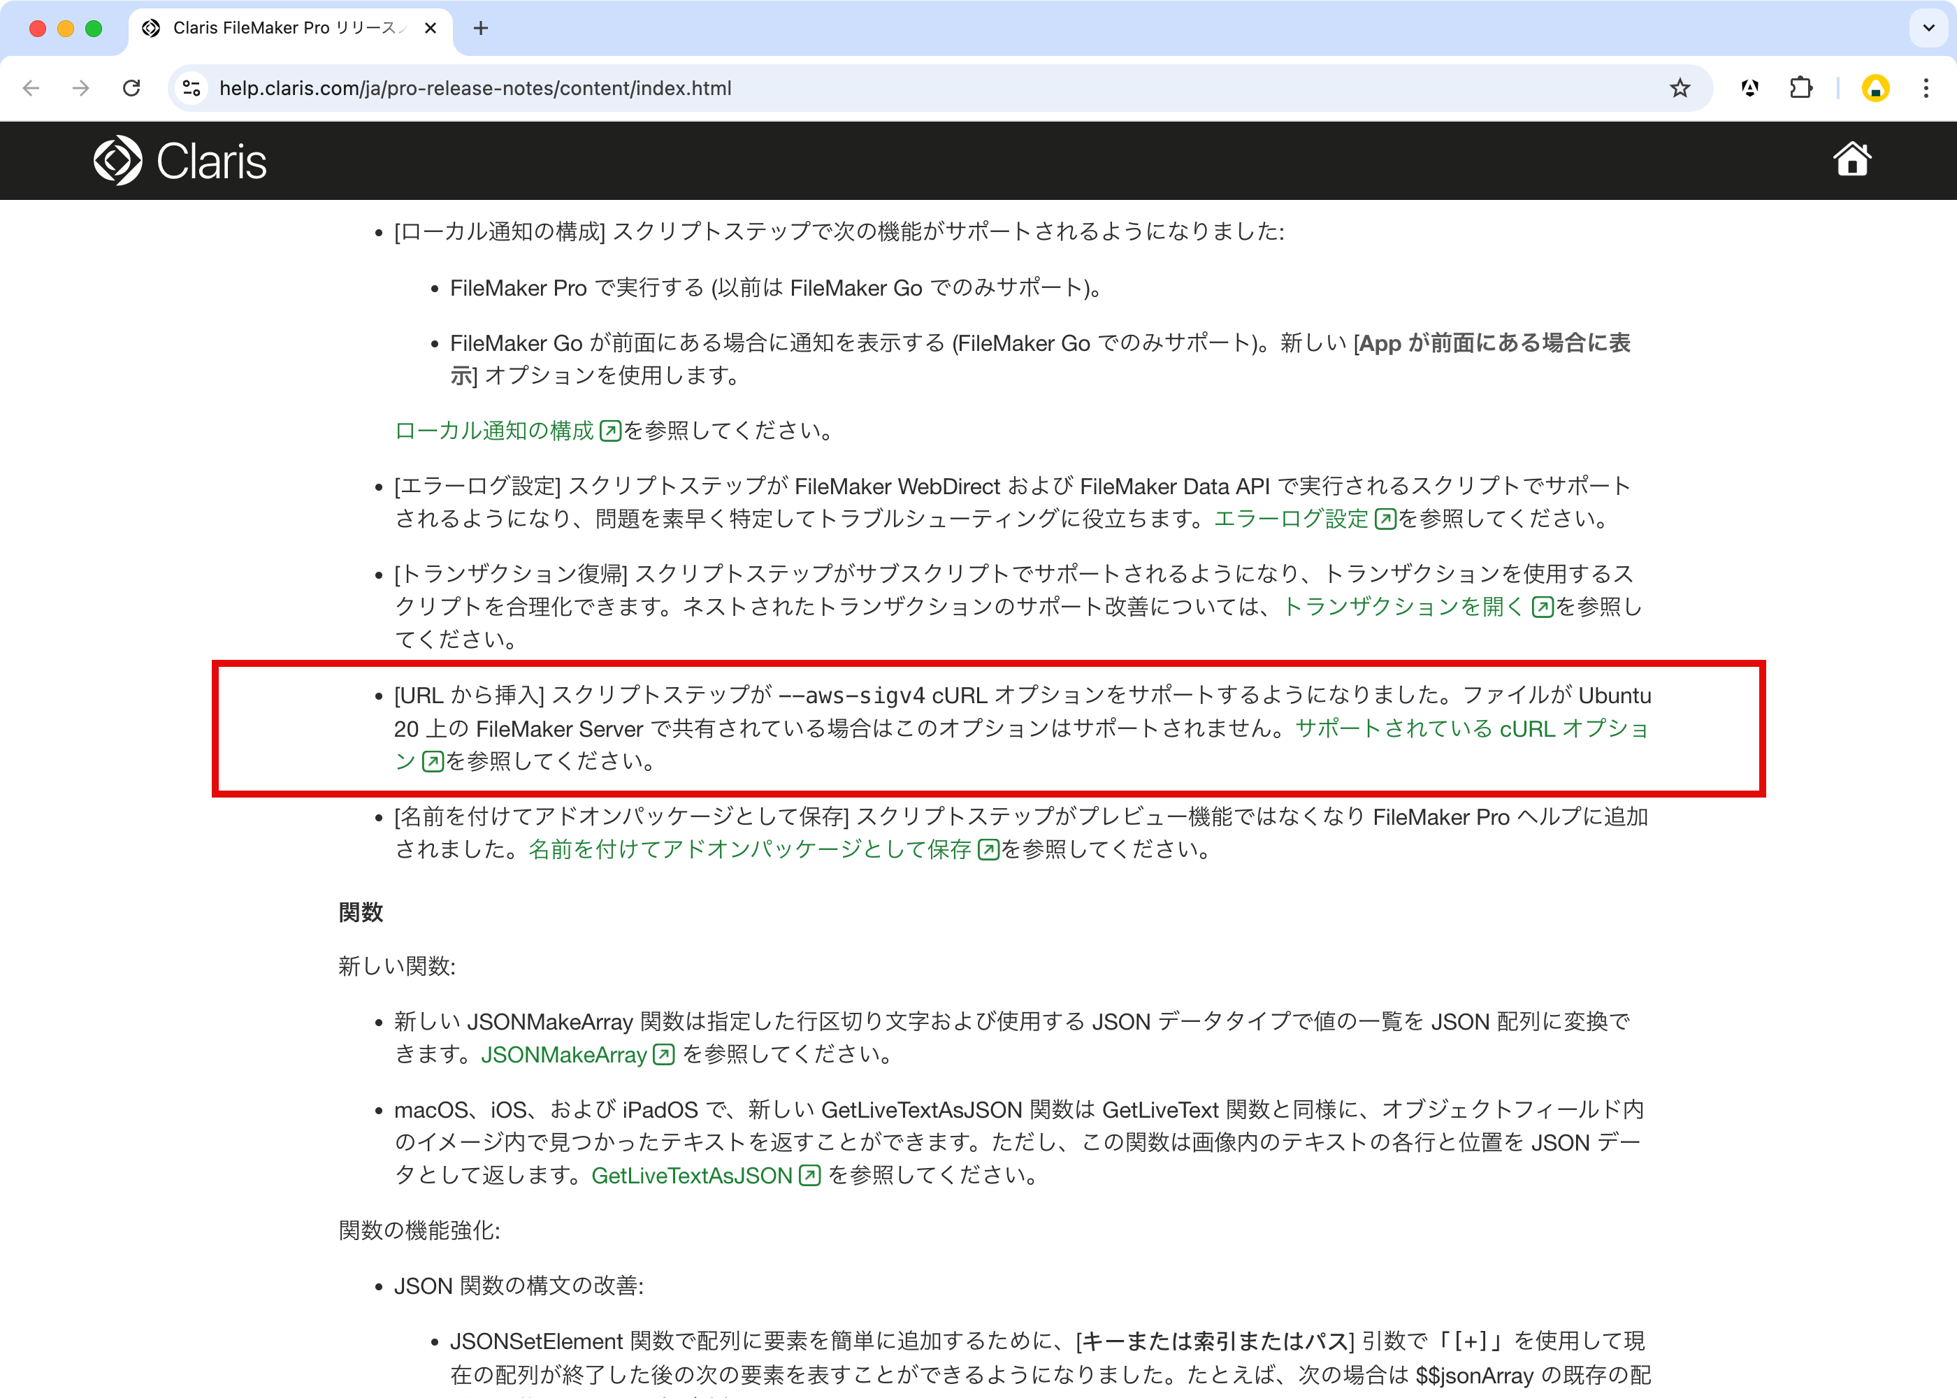
Task: Click the 新しい関数: text
Action: point(397,966)
